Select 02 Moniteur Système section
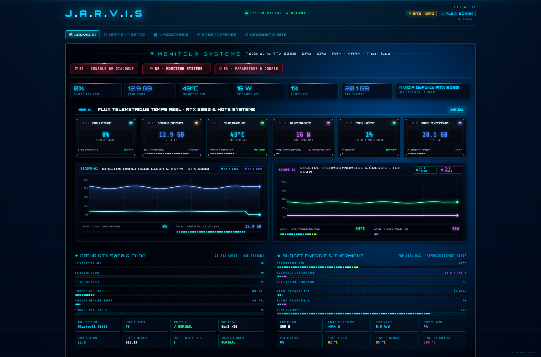541x357 pixels. click(176, 69)
